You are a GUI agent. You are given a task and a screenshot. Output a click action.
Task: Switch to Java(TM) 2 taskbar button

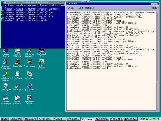[x=116, y=119]
